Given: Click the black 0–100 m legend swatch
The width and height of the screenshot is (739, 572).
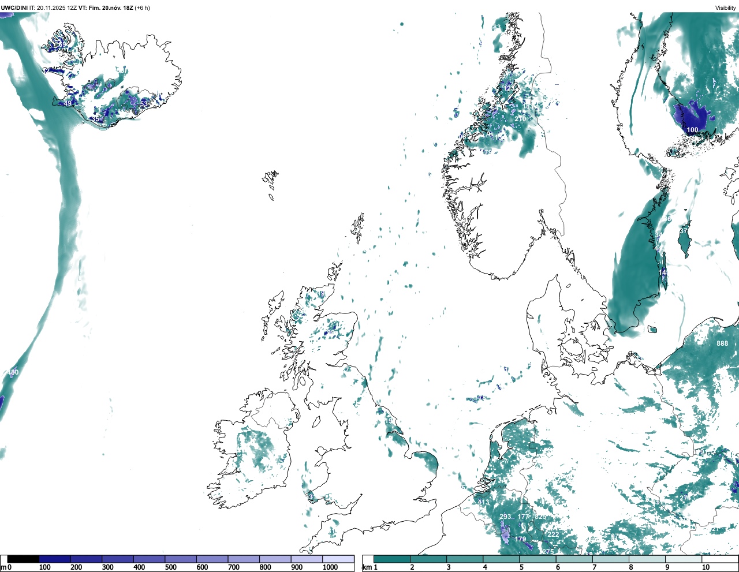Looking at the screenshot, I should click(x=24, y=559).
